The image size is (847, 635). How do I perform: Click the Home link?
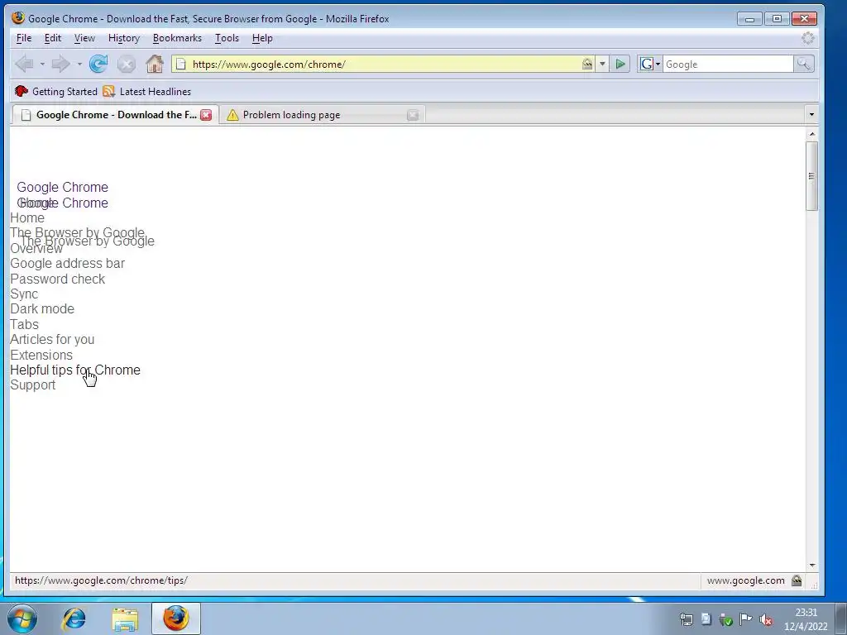point(27,218)
